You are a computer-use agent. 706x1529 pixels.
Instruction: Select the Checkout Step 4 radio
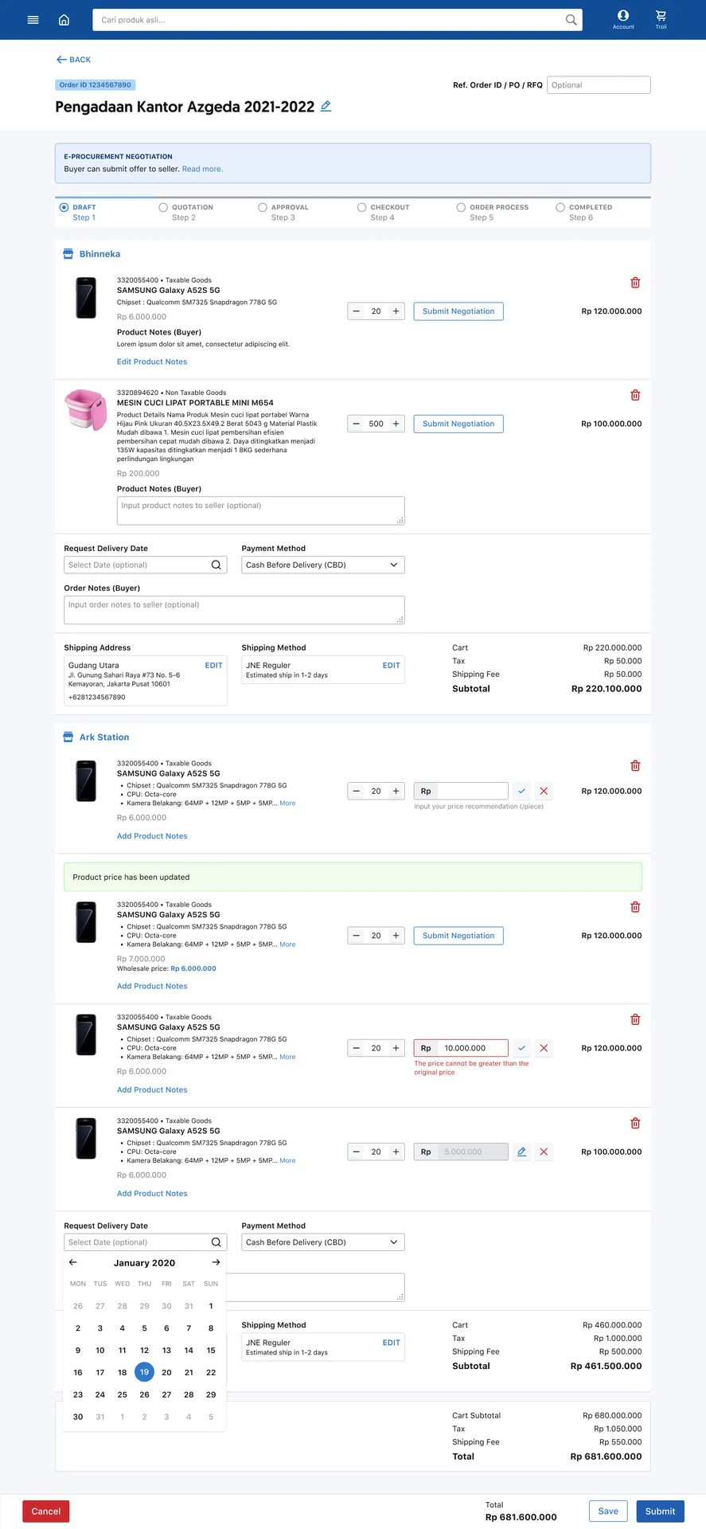pos(361,207)
